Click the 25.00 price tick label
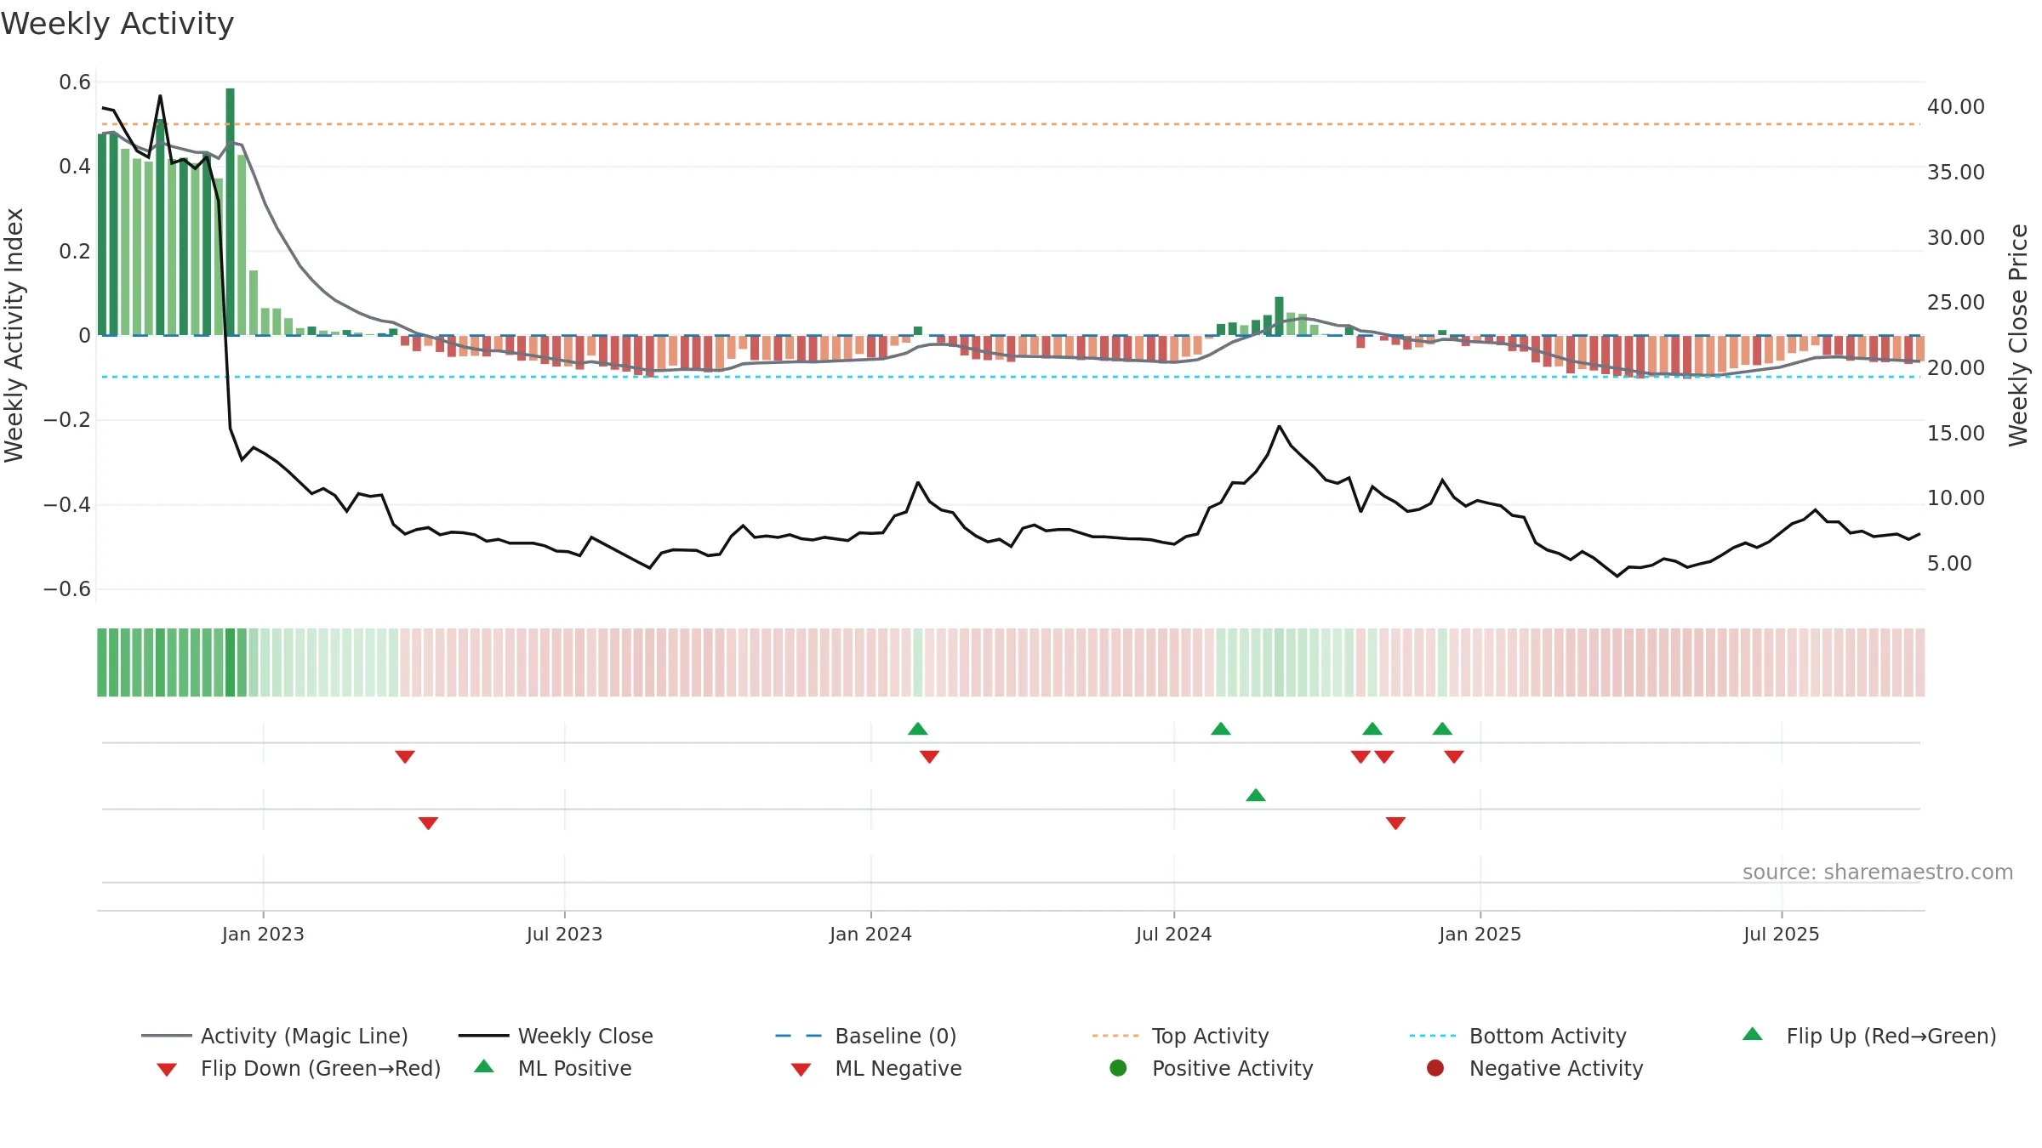The width and height of the screenshot is (2042, 1148). [1956, 303]
